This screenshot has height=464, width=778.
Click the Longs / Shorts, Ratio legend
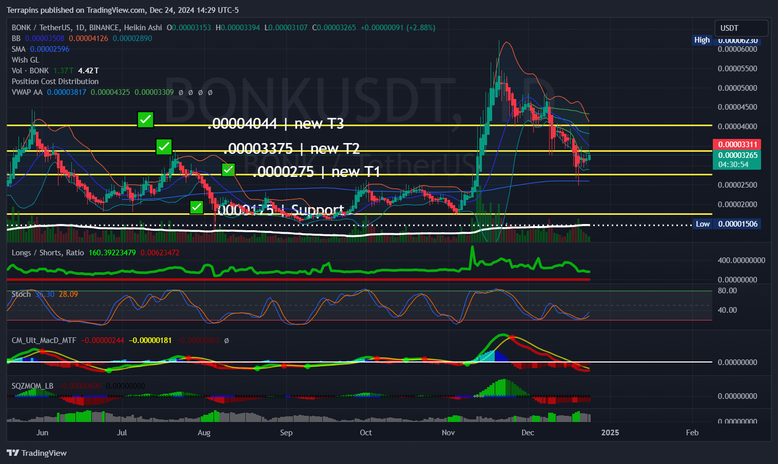48,253
